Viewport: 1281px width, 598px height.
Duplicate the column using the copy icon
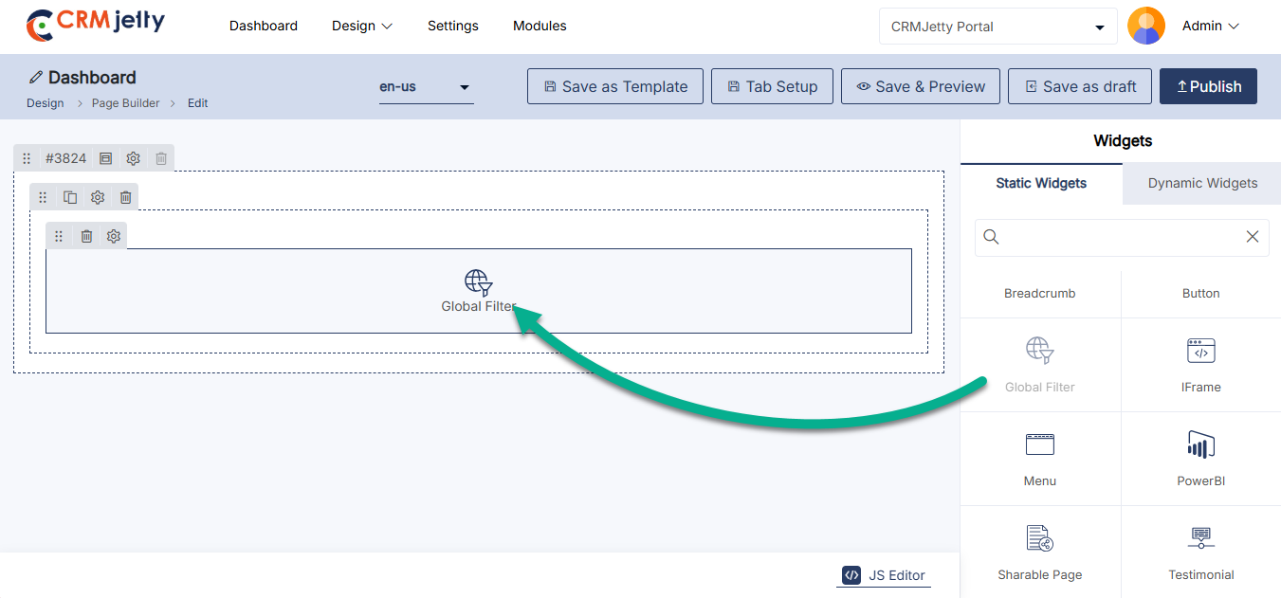(70, 197)
